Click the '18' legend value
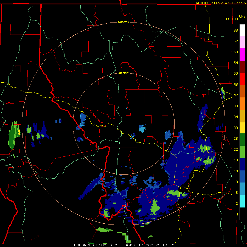The image size is (247, 247). coord(236,160)
